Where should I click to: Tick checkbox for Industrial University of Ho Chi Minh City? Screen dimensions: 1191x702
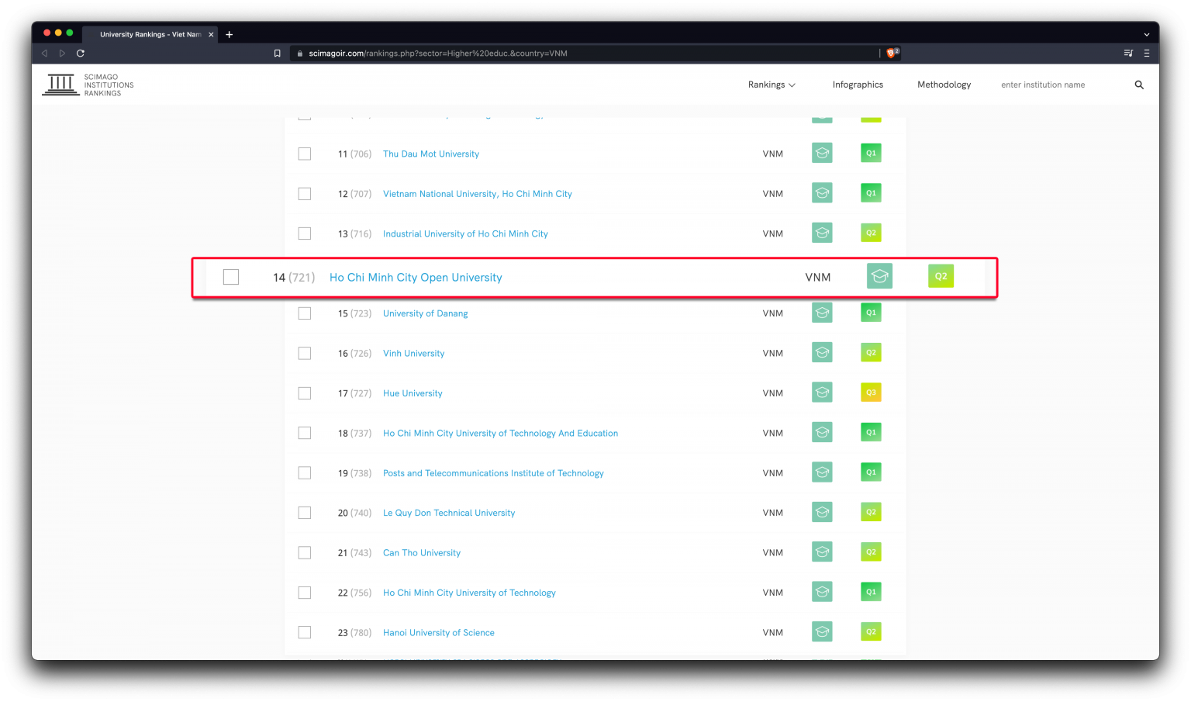click(x=305, y=233)
